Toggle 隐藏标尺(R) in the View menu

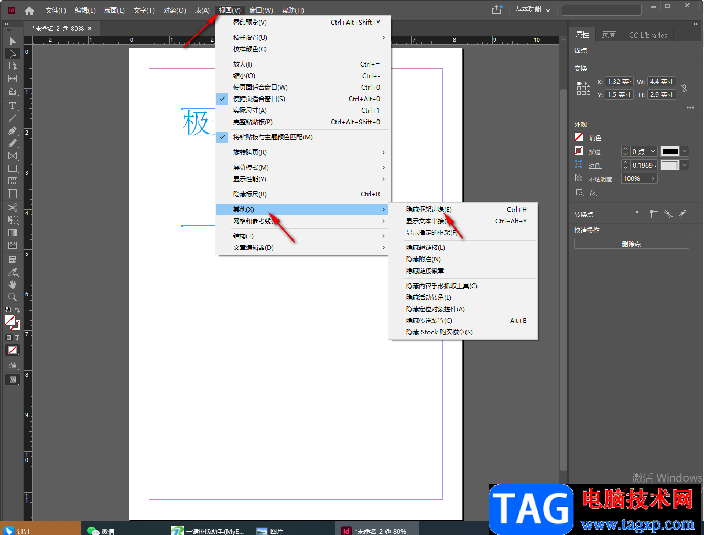coord(304,194)
